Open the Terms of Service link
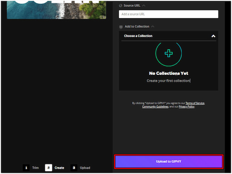Screen dimensions: 232x174 (195, 103)
